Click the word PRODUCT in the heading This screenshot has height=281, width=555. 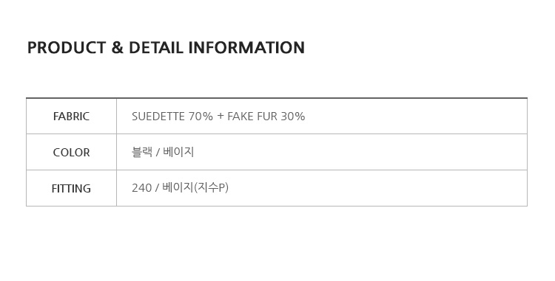point(67,48)
